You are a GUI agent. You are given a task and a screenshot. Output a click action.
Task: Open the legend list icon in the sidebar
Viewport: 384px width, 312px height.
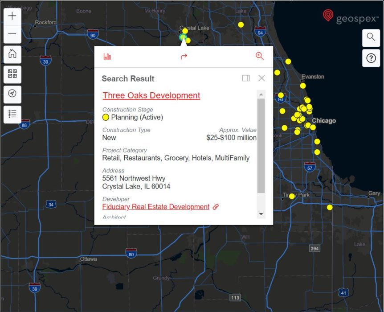tap(12, 114)
